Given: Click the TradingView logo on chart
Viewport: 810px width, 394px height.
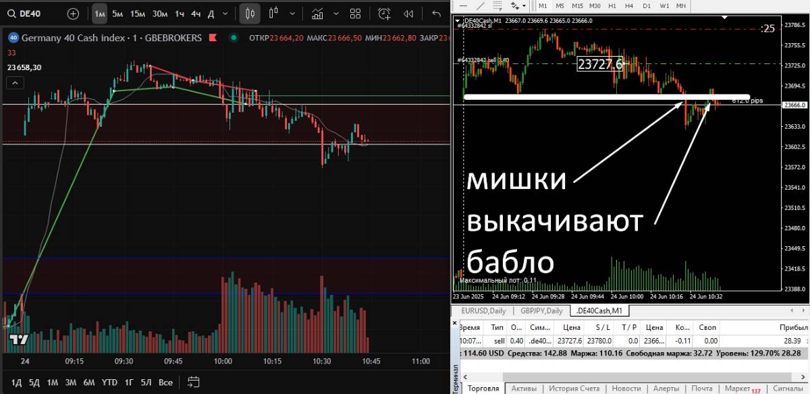Looking at the screenshot, I should [x=18, y=339].
